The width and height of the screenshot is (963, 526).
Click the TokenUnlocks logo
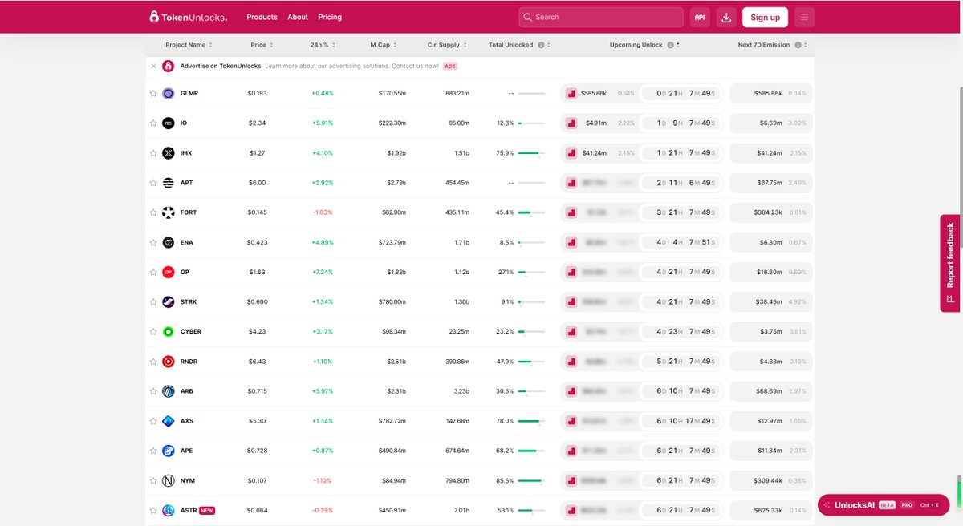188,17
